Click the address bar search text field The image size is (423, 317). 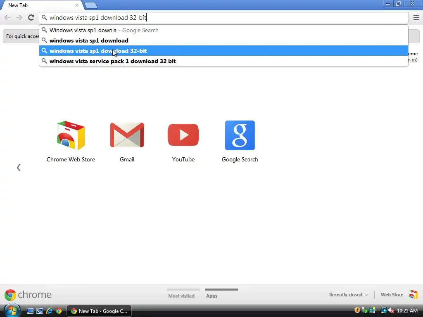click(223, 17)
